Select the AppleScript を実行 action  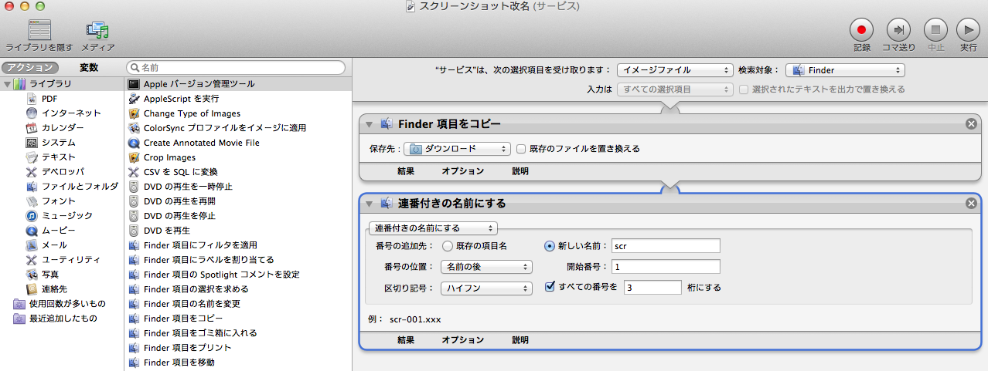(x=181, y=99)
